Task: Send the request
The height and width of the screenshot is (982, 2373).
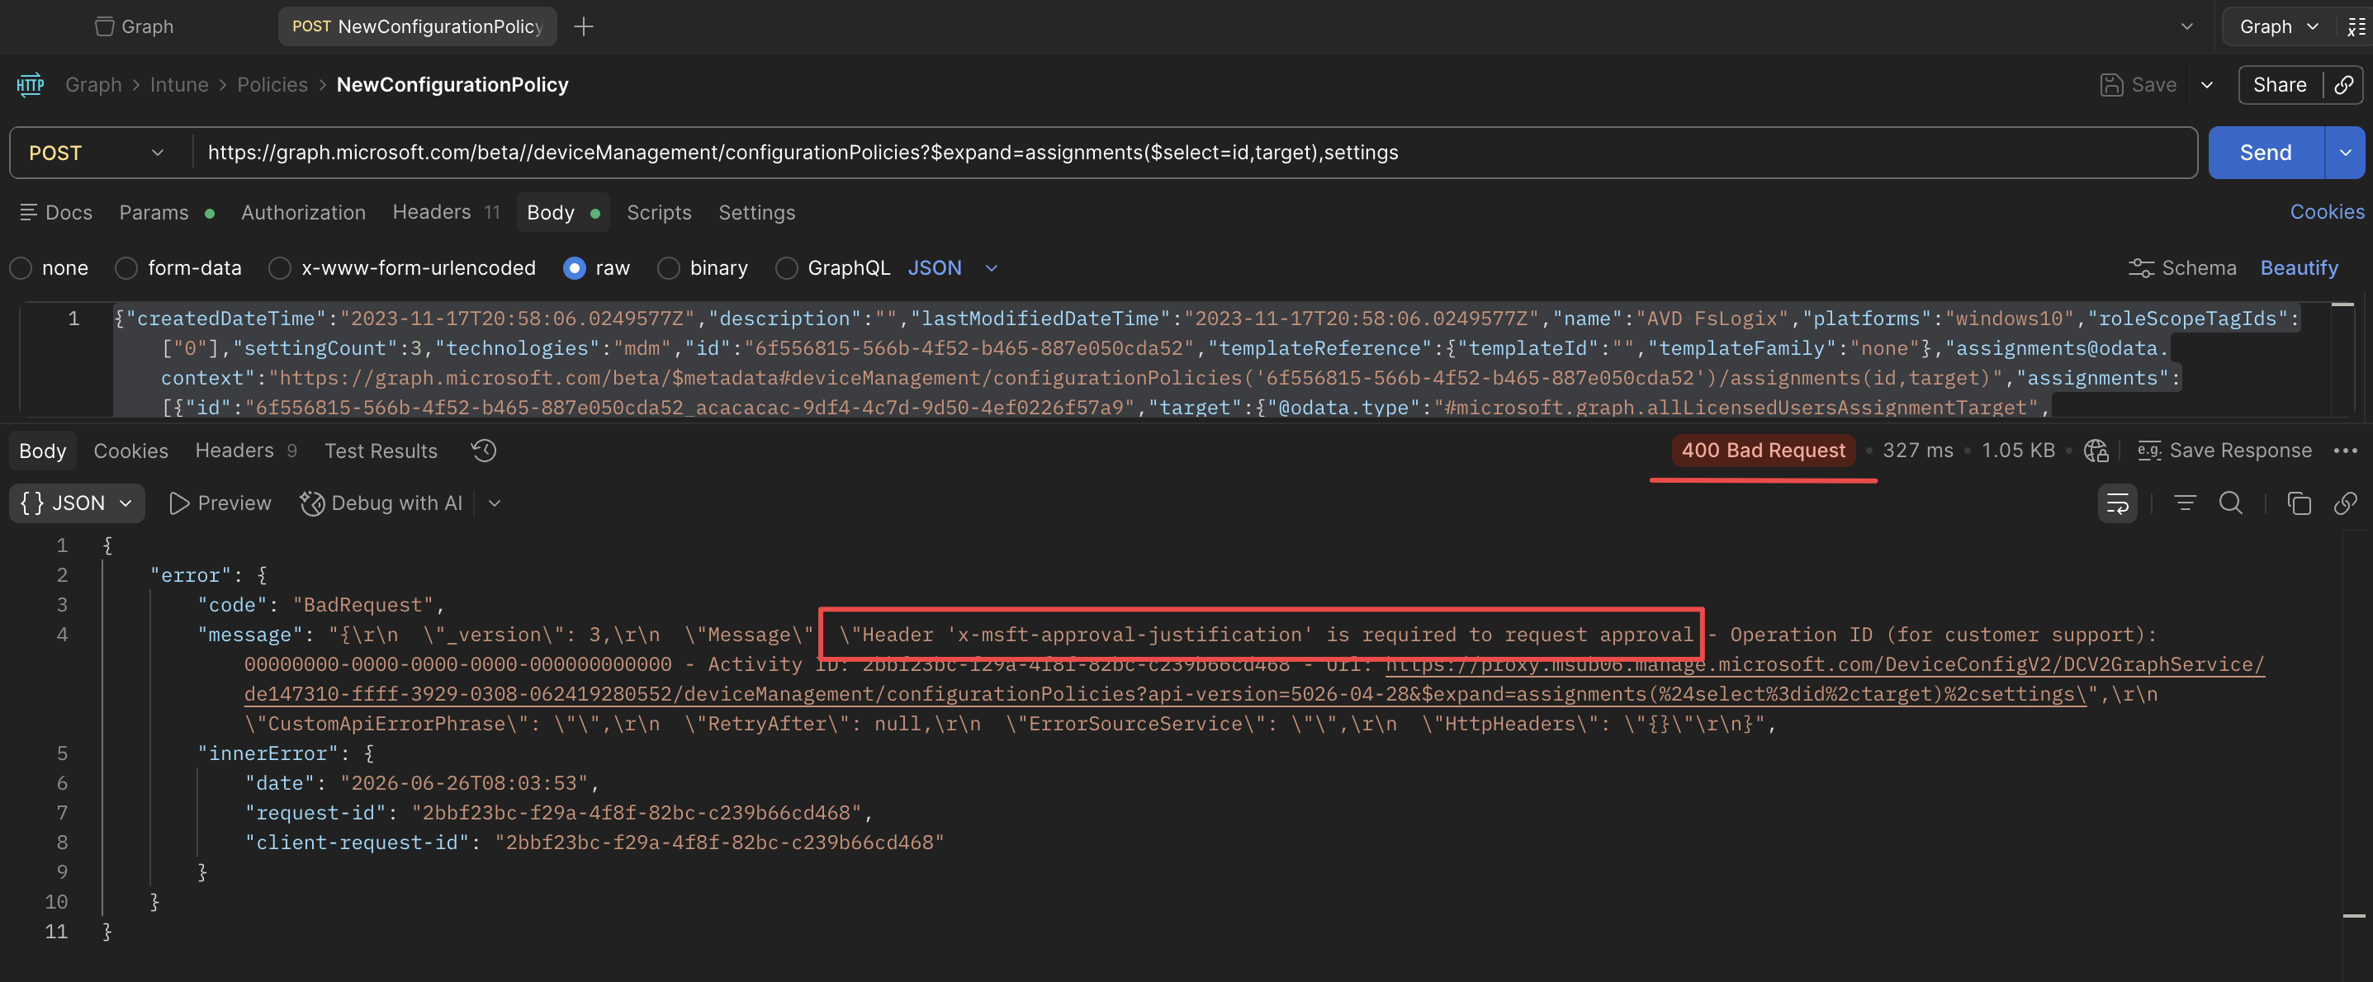Action: tap(2265, 153)
